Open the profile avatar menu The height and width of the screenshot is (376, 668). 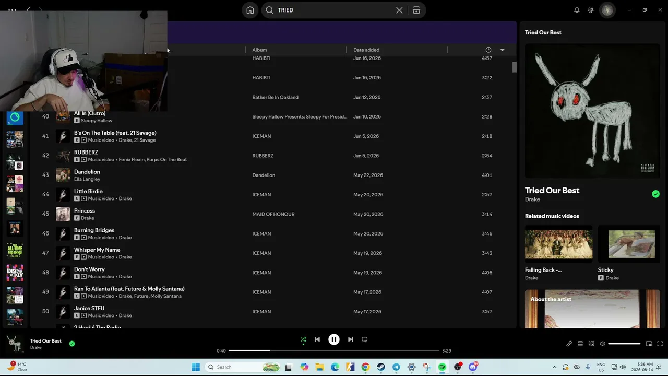pos(607,10)
